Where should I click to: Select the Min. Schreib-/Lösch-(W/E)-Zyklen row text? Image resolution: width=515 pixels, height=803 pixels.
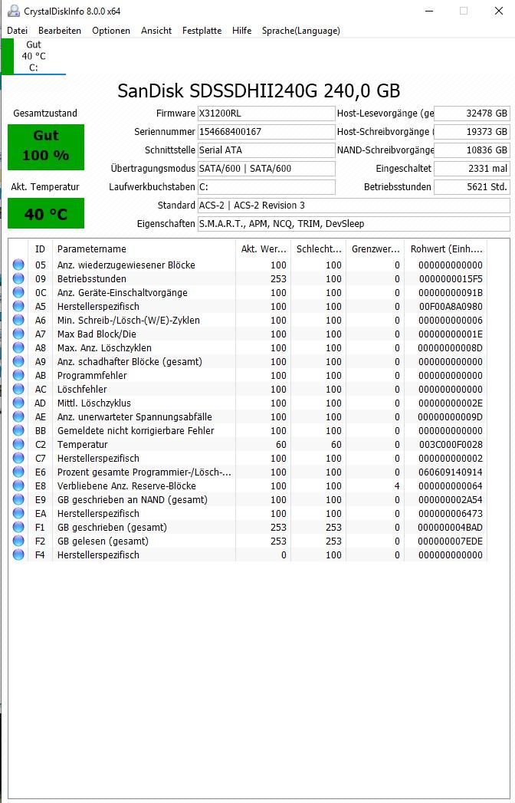coord(129,320)
